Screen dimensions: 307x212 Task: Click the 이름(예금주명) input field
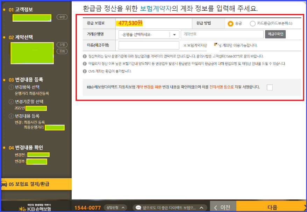point(149,45)
